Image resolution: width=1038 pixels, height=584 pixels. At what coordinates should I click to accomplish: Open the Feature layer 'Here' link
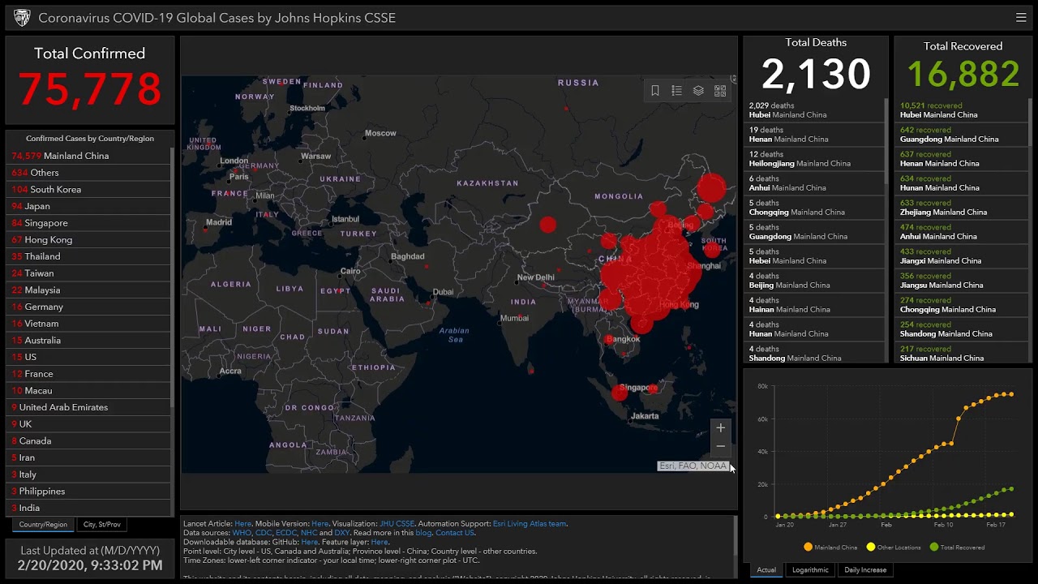tap(380, 542)
